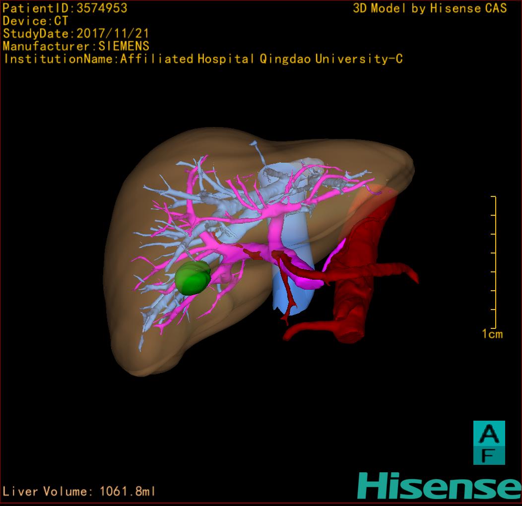Click the Manufacturer:SIEMENS text
Screen dimensions: 522x506
pyautogui.click(x=76, y=46)
